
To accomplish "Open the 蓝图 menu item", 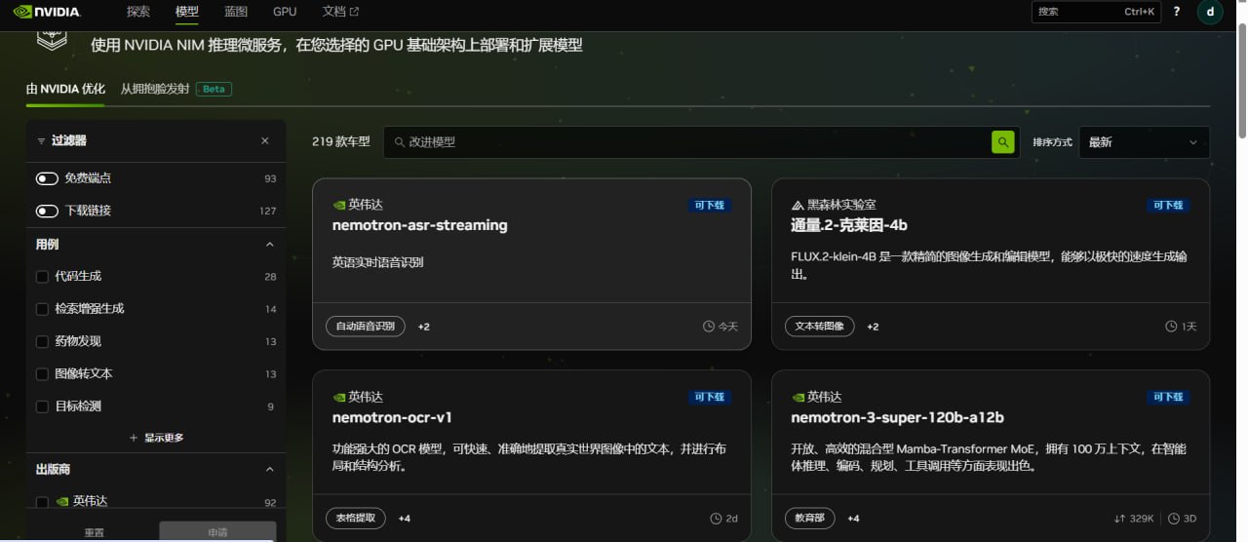I will point(236,12).
